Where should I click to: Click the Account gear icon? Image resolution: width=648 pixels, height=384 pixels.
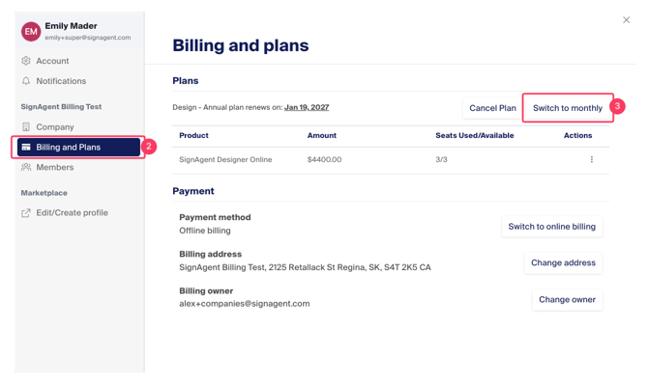26,61
